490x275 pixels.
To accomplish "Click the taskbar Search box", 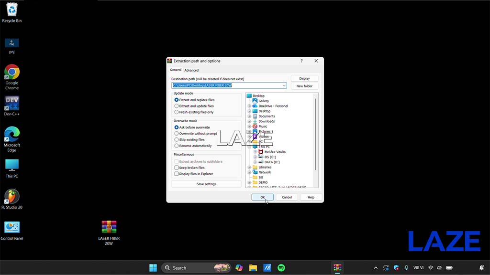I will (196, 268).
